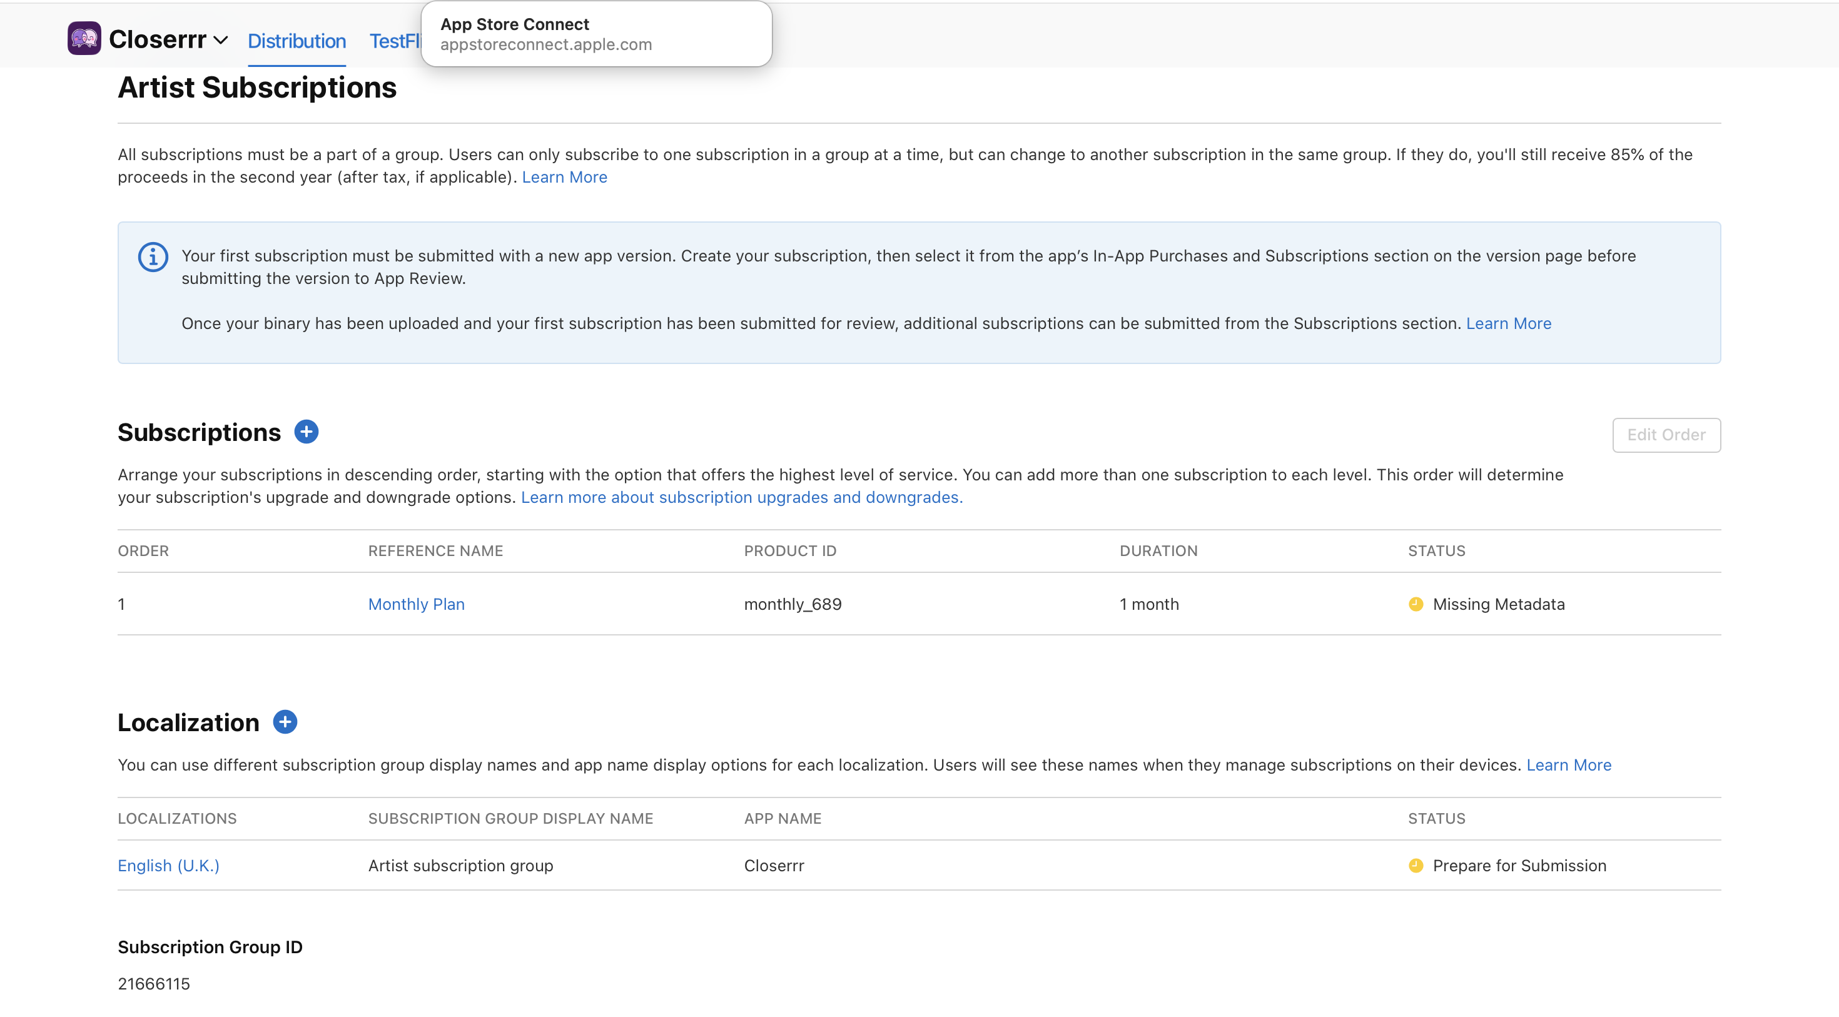Click Learn More in Localization description
This screenshot has width=1839, height=1017.
(1568, 765)
